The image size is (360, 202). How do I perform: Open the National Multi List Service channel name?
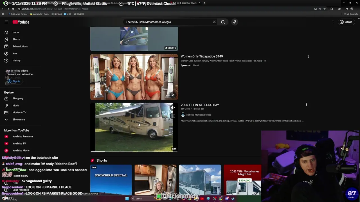199,115
